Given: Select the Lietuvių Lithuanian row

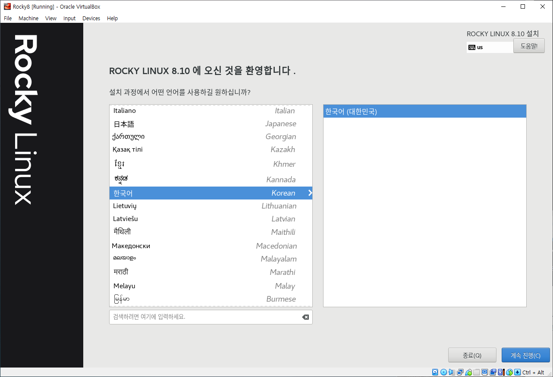Looking at the screenshot, I should point(211,206).
